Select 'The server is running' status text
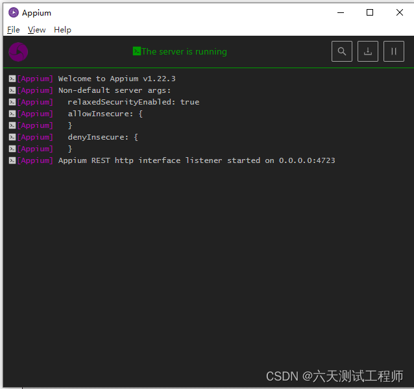 184,51
